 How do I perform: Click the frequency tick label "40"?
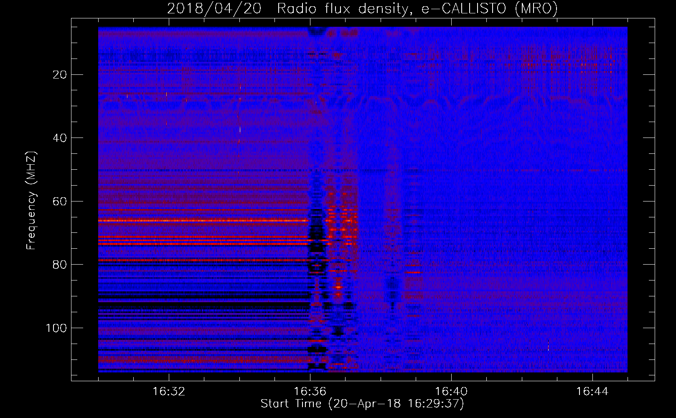click(x=60, y=138)
